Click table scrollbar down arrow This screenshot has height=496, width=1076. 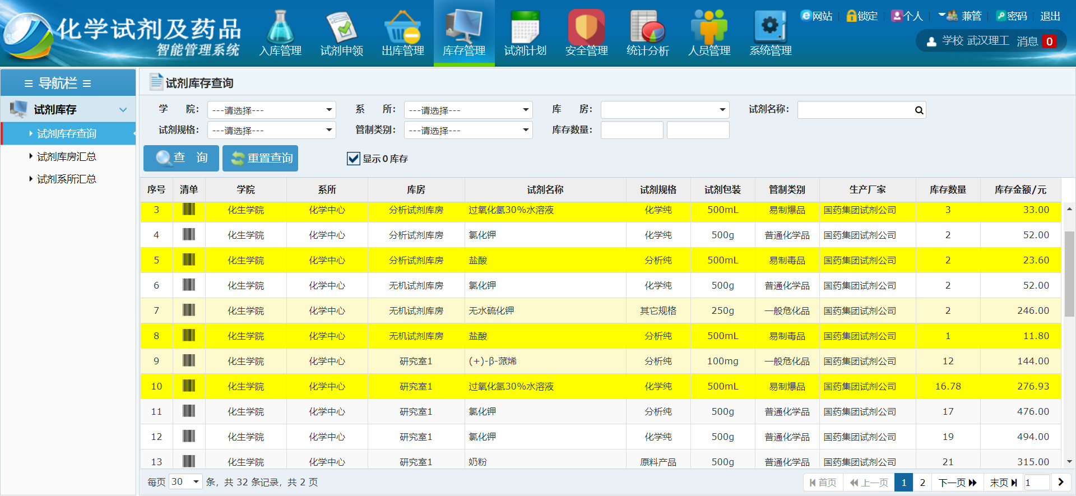pos(1069,462)
